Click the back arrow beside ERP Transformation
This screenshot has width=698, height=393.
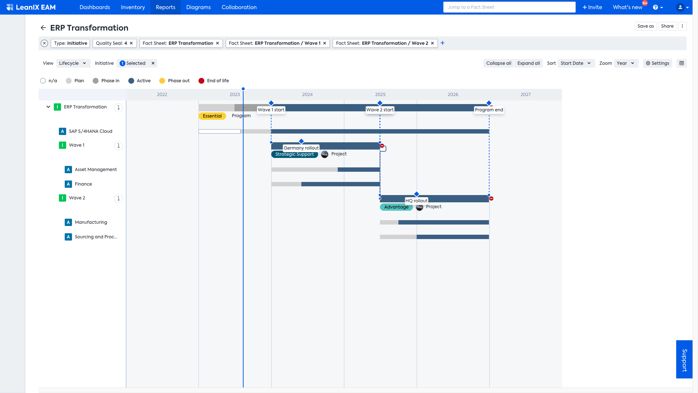43,28
